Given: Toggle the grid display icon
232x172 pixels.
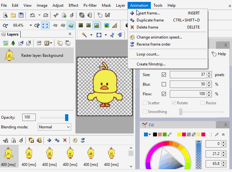Looking at the screenshot, I should pyautogui.click(x=81, y=25).
